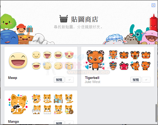Screen dimensions: 158x125
Task: Click Mango cat in bathtub sticker
Action: (x=36, y=109)
